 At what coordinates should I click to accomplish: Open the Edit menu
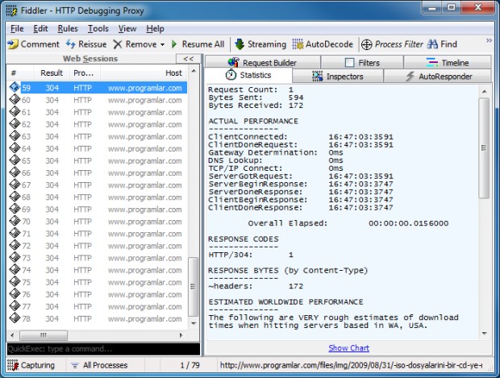point(40,29)
